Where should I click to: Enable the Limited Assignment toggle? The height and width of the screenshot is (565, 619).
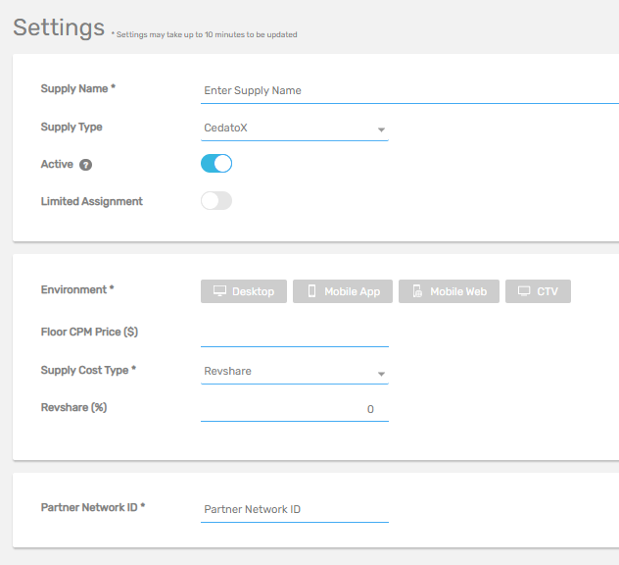216,201
